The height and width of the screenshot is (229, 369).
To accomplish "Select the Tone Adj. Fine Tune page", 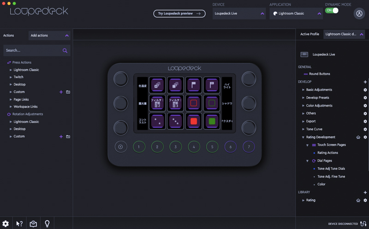I will point(331,176).
